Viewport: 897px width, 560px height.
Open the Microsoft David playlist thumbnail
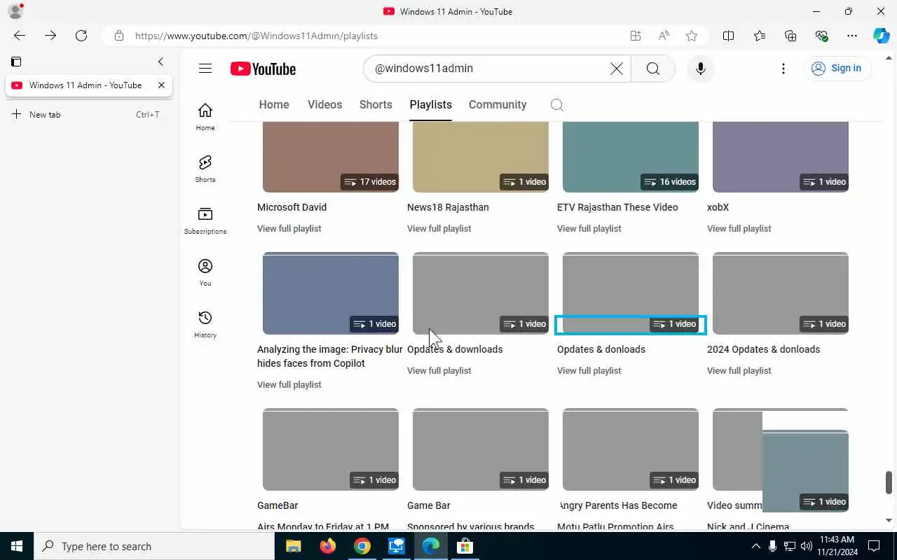(x=331, y=157)
